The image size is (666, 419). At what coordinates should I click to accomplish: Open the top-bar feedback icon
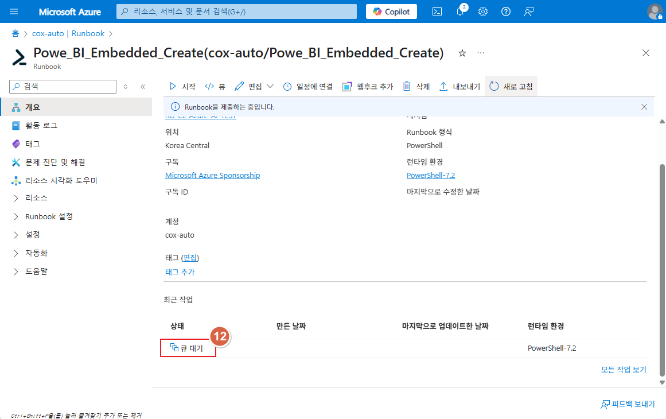[x=529, y=11]
